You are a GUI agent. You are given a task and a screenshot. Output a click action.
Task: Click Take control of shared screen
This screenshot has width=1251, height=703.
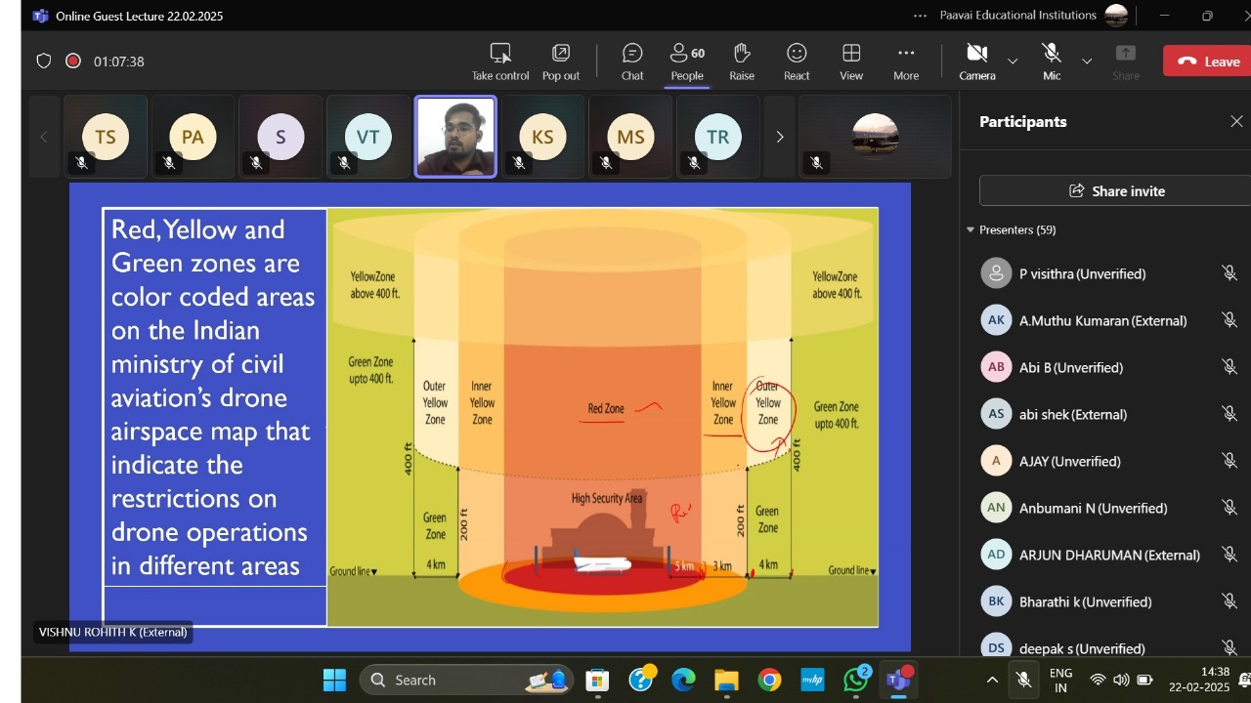click(x=500, y=62)
